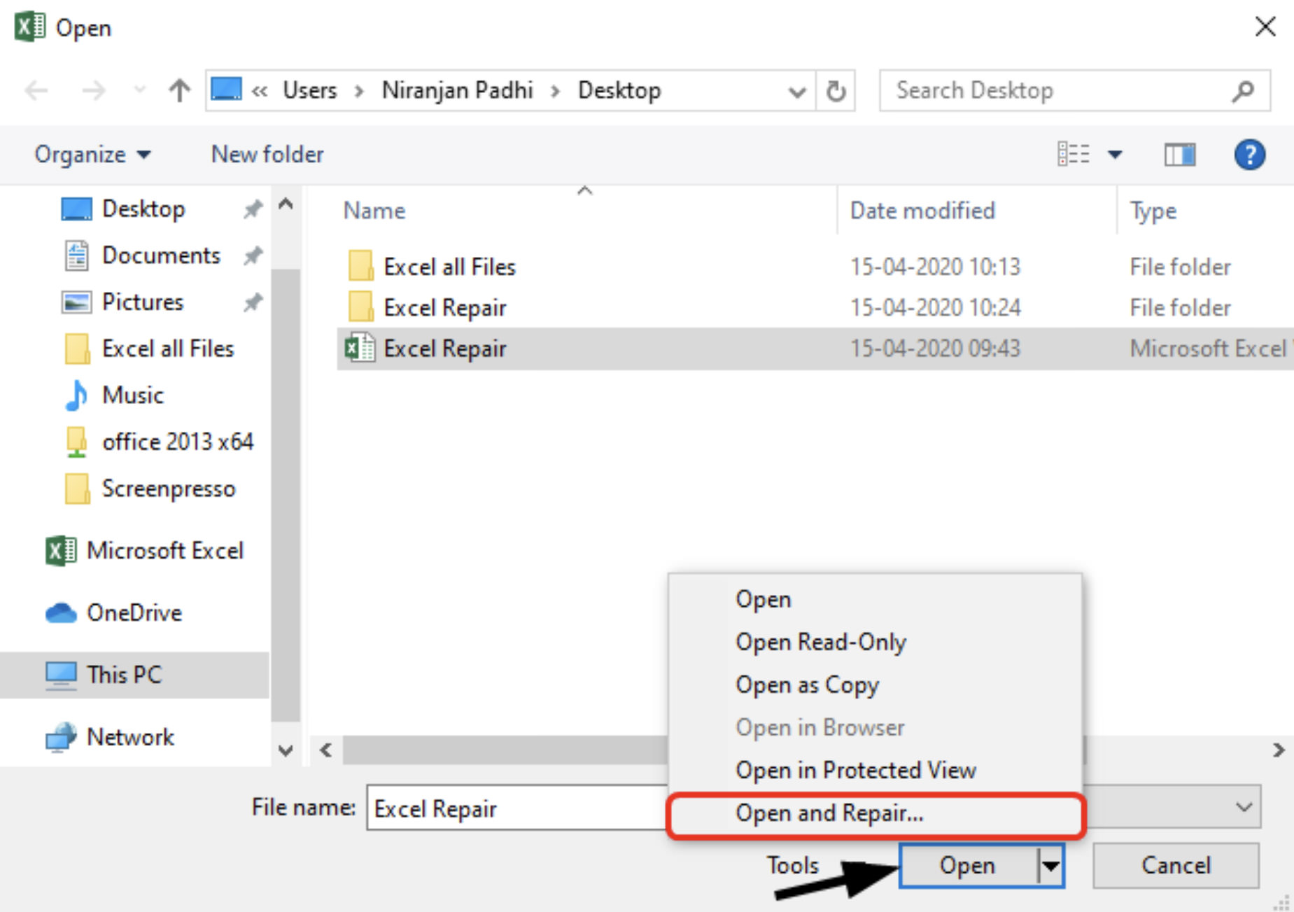Click date 15-04-2020 10:13 cell
Viewport: 1294px width, 912px height.
(935, 267)
